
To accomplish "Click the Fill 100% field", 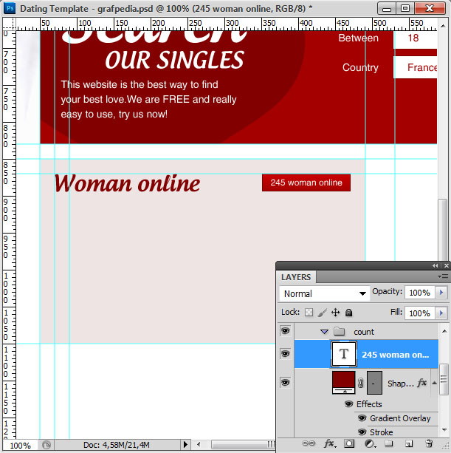I will [419, 313].
